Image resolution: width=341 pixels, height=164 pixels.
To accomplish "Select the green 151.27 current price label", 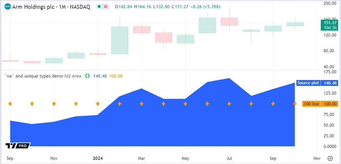I will pyautogui.click(x=329, y=23).
